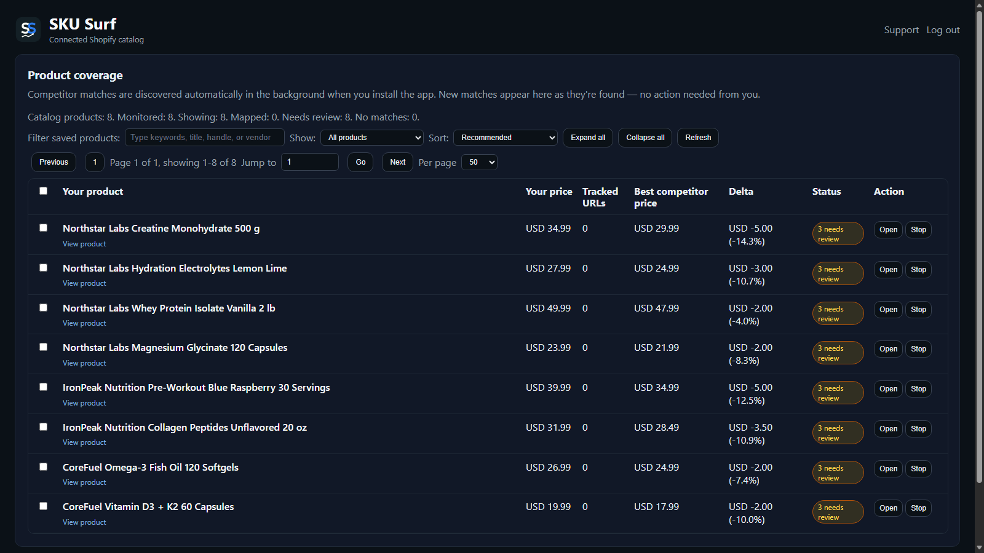Stop monitoring Hydration Electrolytes Lemon Lime
The width and height of the screenshot is (984, 553).
[x=918, y=270]
